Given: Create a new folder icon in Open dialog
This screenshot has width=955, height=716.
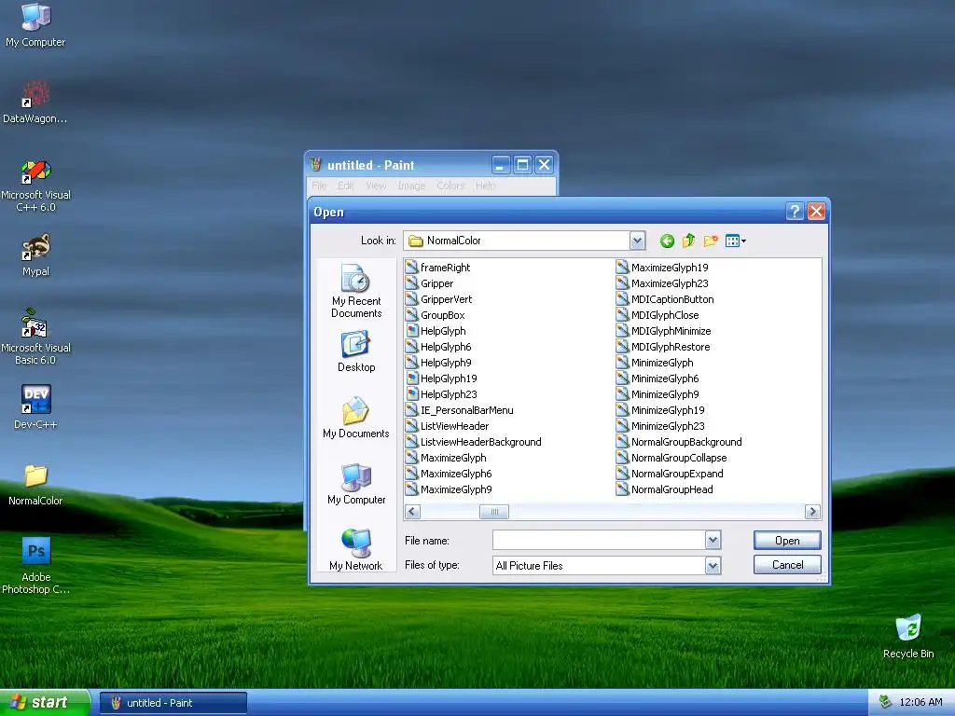Looking at the screenshot, I should pyautogui.click(x=710, y=241).
